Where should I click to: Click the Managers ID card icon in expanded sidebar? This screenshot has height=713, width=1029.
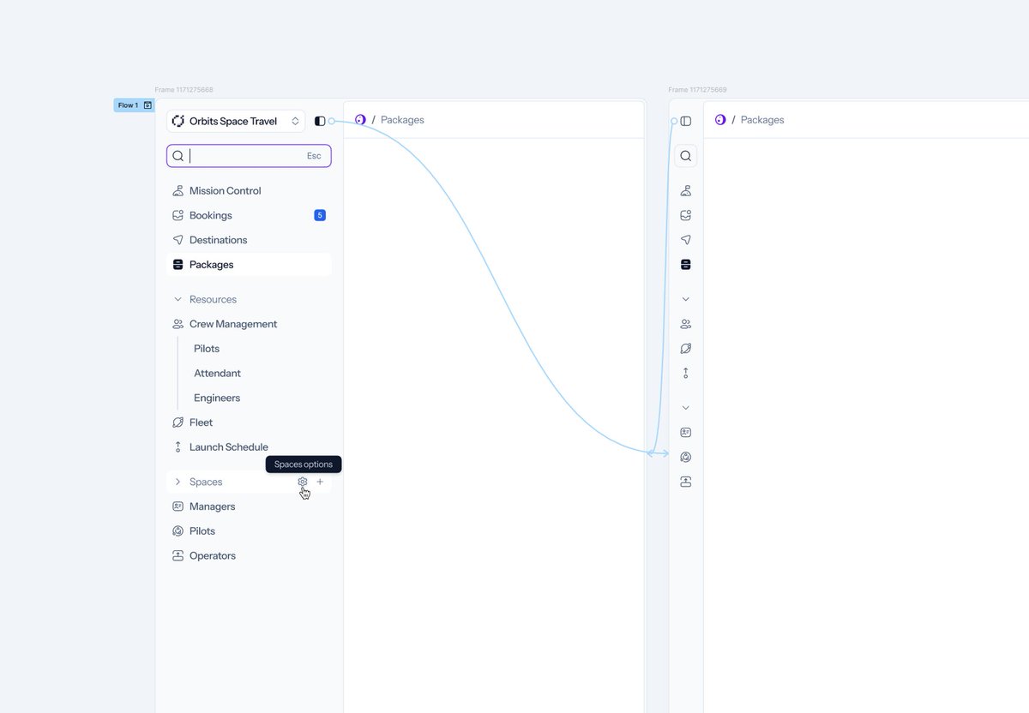click(x=178, y=506)
